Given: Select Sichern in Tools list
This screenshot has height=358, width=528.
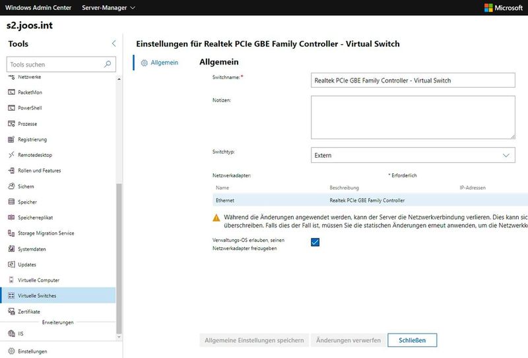Looking at the screenshot, I should pos(26,186).
